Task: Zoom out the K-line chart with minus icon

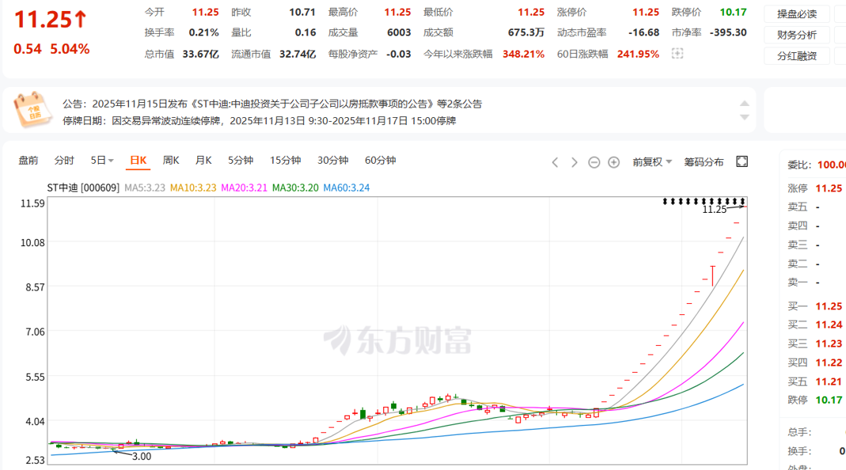Action: point(594,162)
